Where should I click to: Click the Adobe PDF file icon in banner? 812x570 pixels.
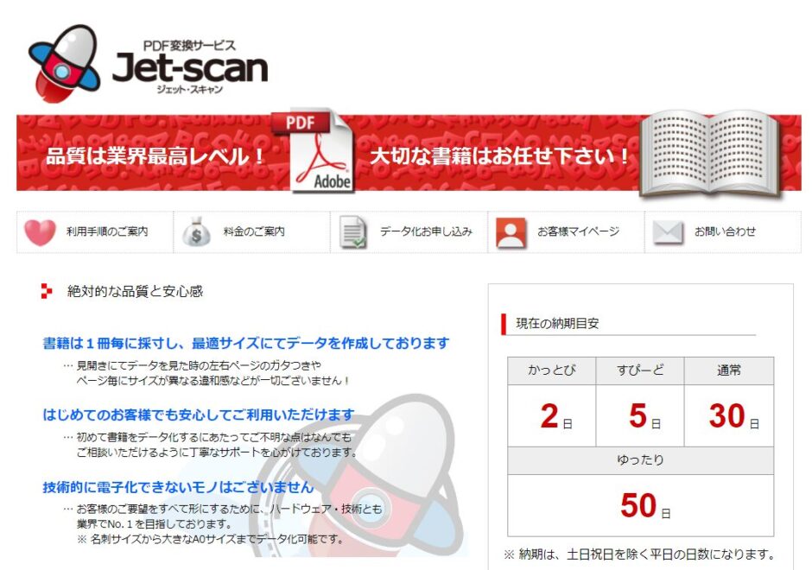click(312, 150)
